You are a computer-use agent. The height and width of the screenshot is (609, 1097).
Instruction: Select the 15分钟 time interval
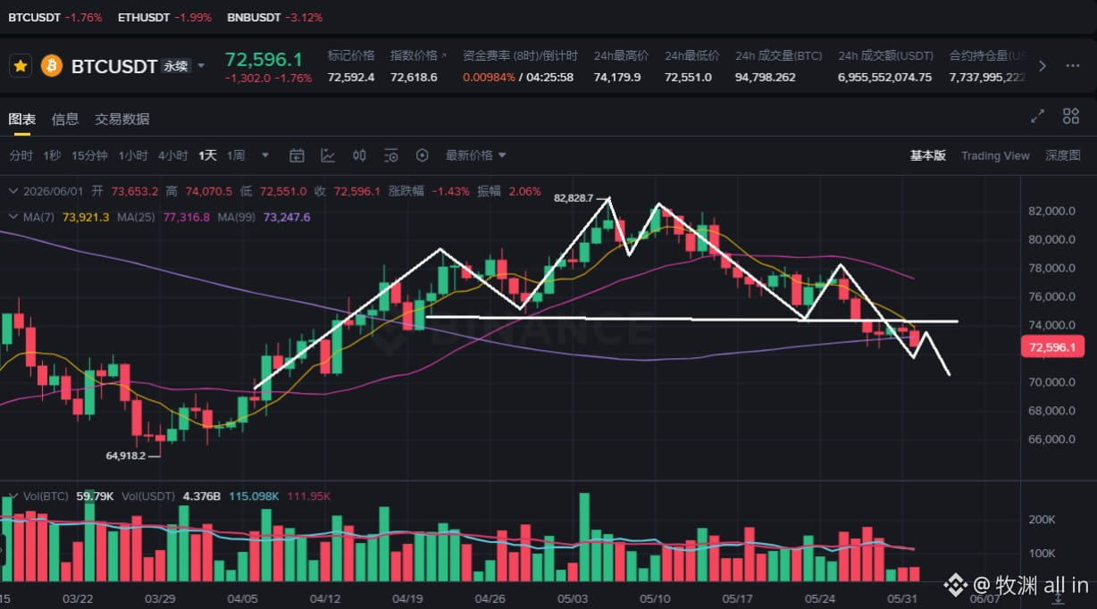[x=89, y=155]
